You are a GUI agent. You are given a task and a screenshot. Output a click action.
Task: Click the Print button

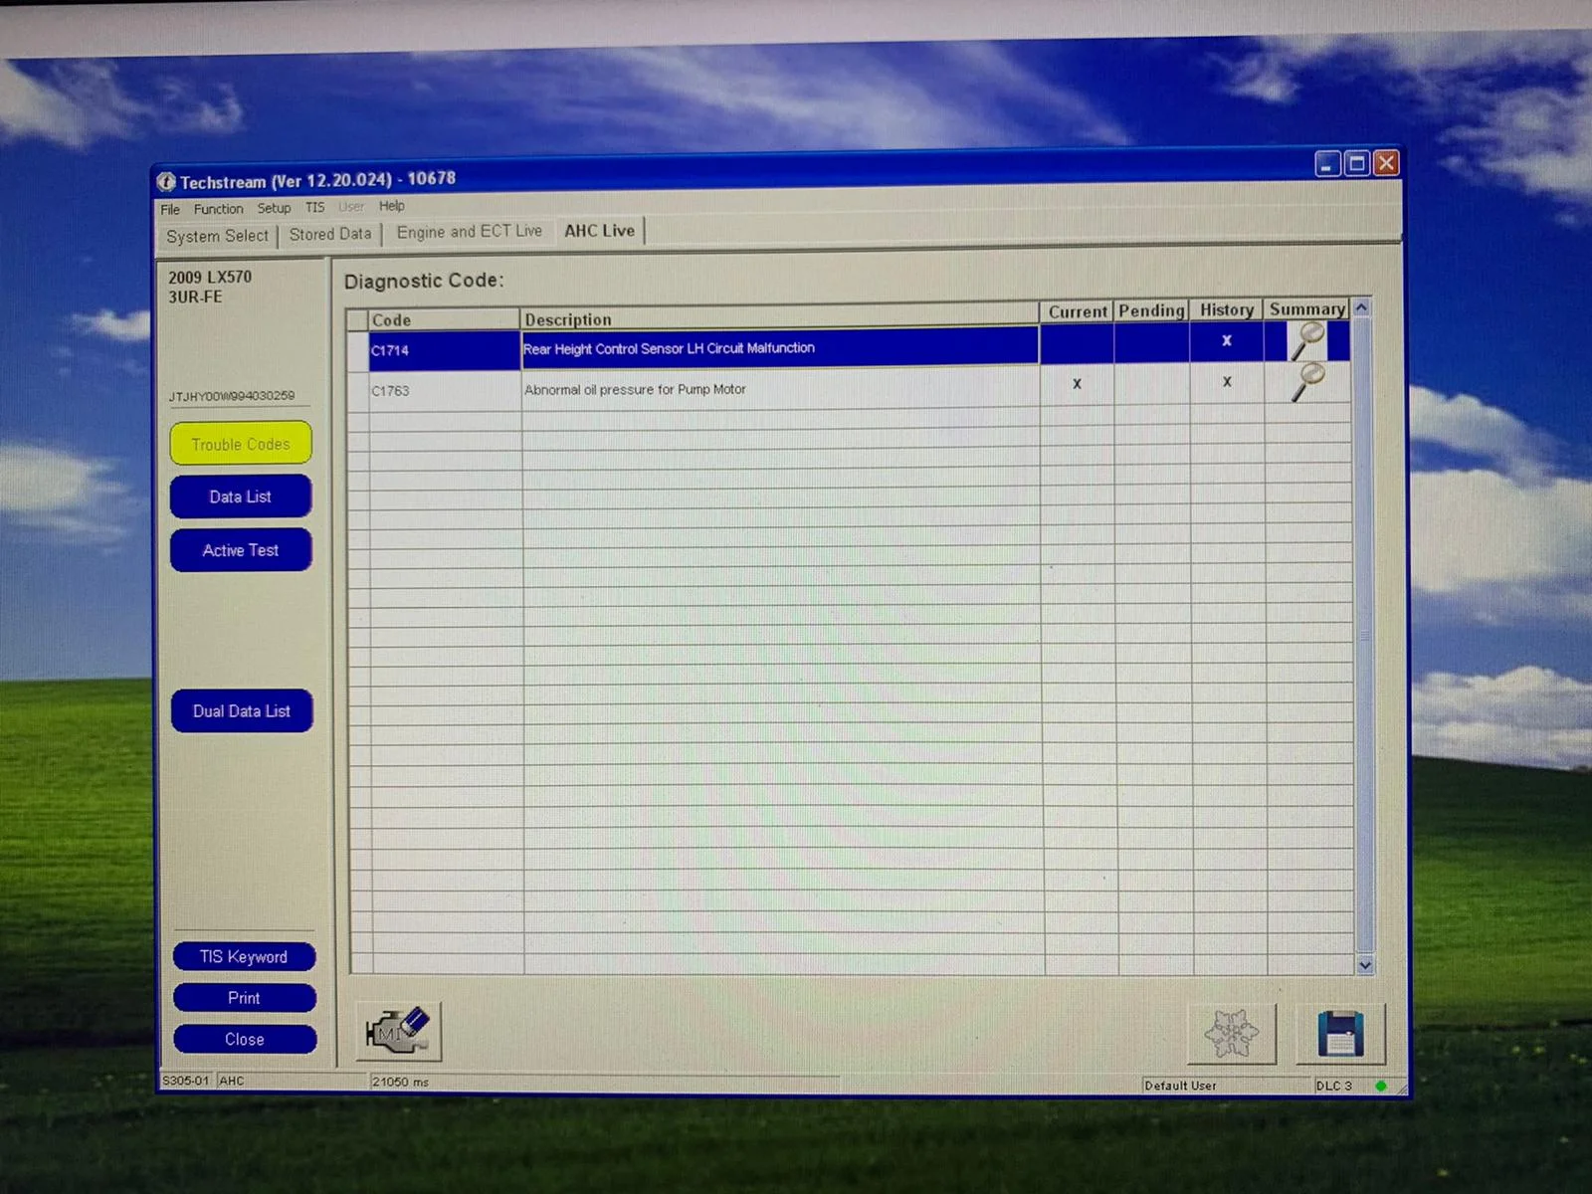pyautogui.click(x=244, y=998)
